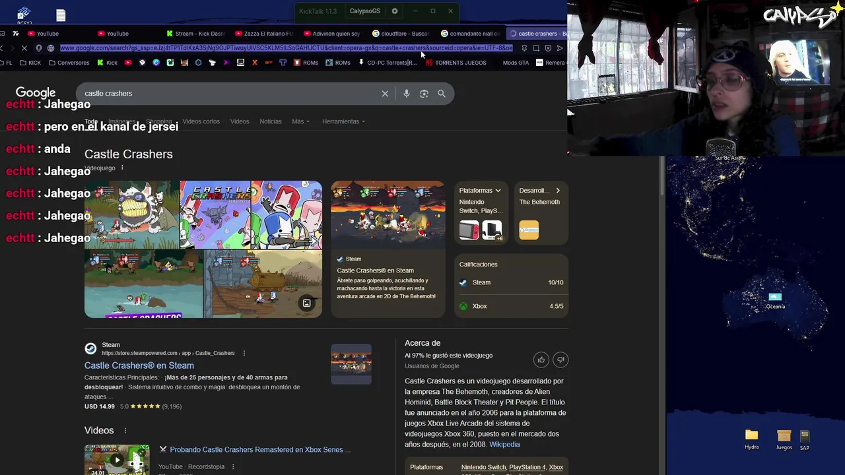
Task: Expand the Desarroll... card arrow
Action: tap(558, 191)
